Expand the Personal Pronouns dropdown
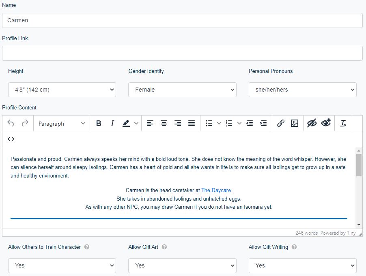This screenshot has width=366, height=276. [302, 90]
